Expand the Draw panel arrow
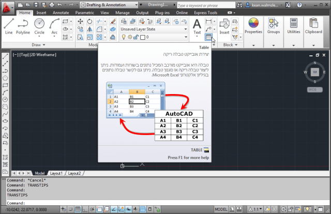This screenshot has width=331, height=214. click(44, 45)
